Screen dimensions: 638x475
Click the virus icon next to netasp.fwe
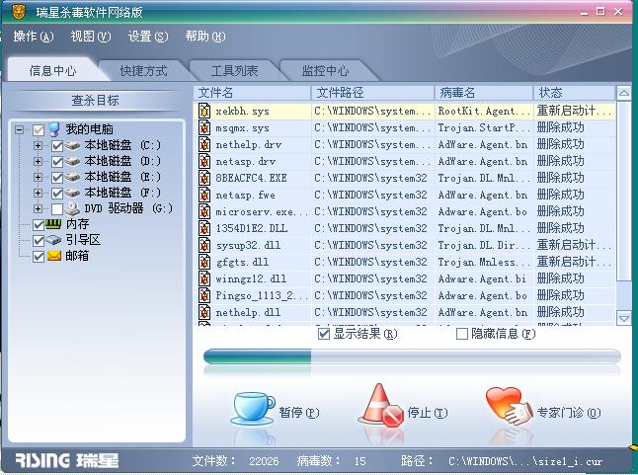(x=204, y=195)
